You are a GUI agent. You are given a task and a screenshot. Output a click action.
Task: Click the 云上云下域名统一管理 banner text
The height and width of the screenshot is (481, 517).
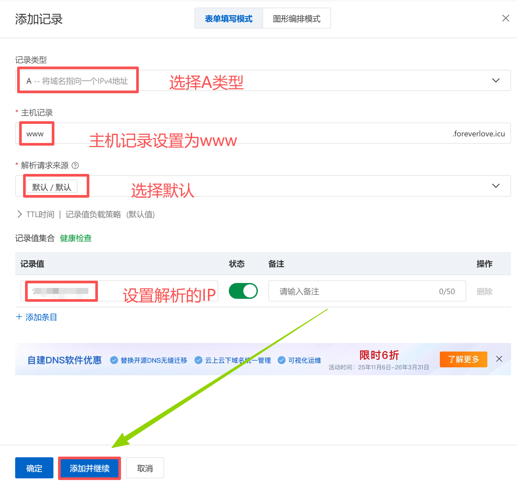[238, 360]
